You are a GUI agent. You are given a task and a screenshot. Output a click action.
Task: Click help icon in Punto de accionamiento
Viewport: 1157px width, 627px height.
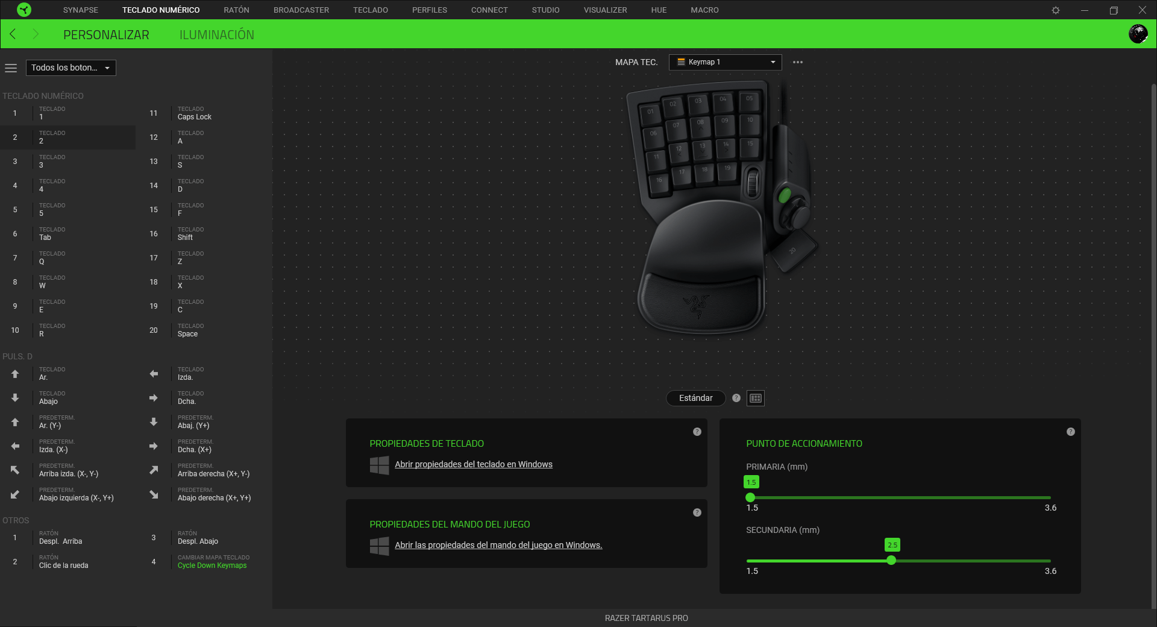point(1071,432)
